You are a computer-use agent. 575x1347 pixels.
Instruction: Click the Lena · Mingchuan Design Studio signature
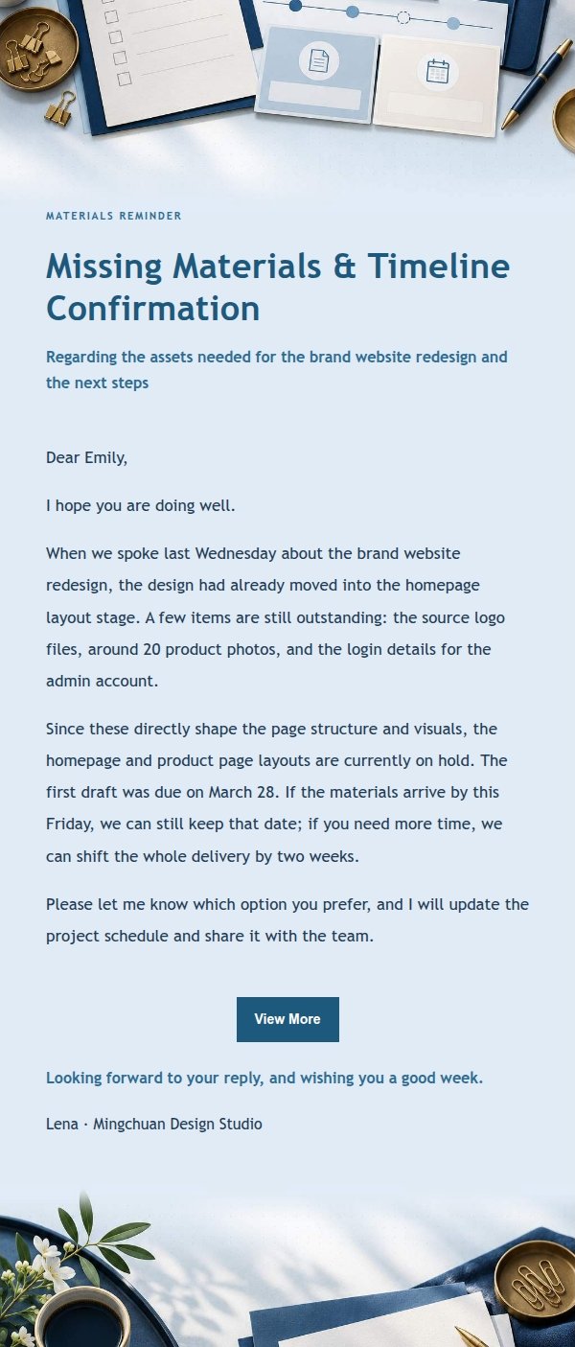pos(154,1124)
